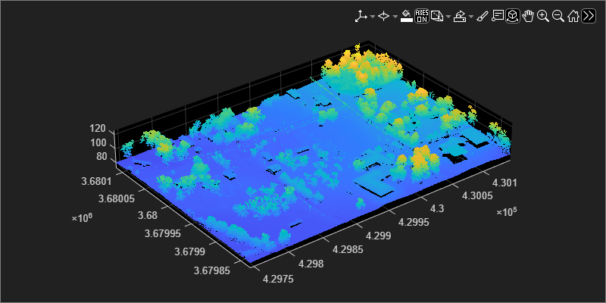
Task: Click the x-axis tick 4.2995
Action: coord(414,222)
